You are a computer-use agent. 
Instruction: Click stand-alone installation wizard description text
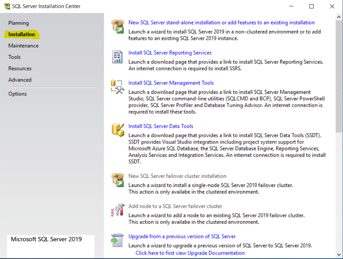(224, 35)
